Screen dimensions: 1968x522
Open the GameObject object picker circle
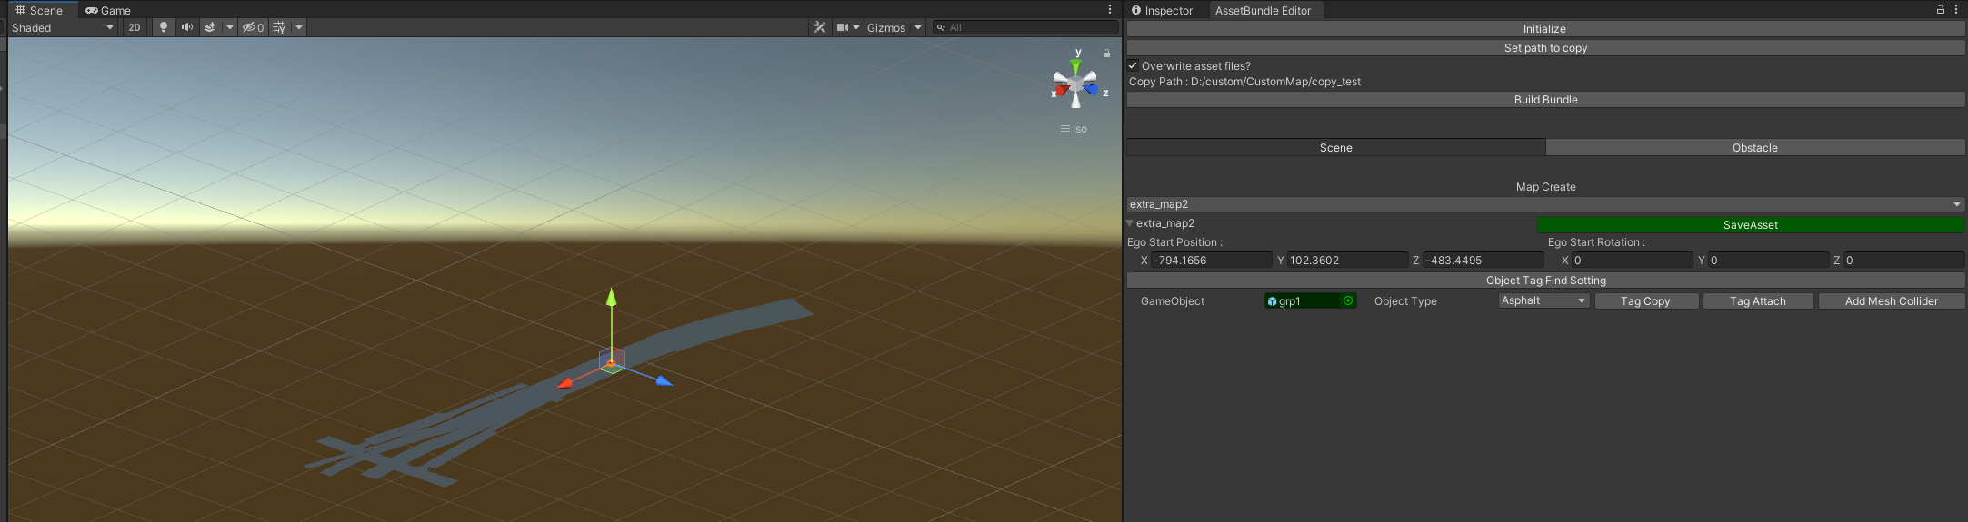1348,300
